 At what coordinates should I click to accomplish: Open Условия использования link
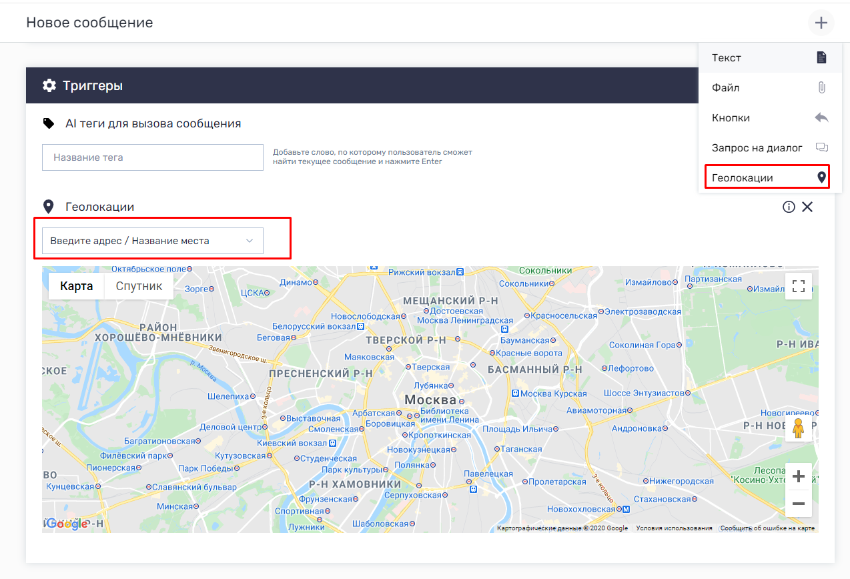click(674, 528)
